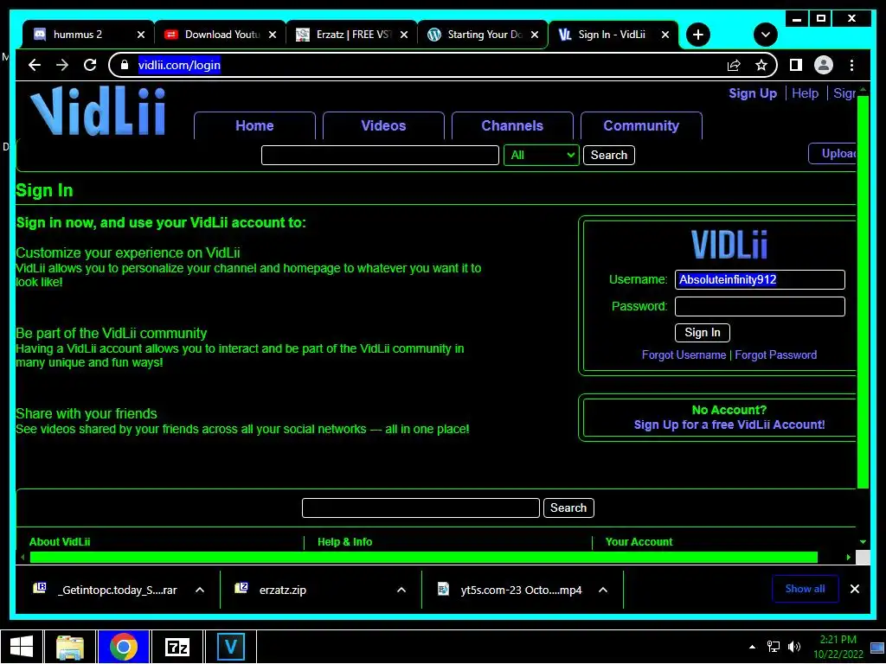Open the Windows Start menu

pyautogui.click(x=22, y=647)
